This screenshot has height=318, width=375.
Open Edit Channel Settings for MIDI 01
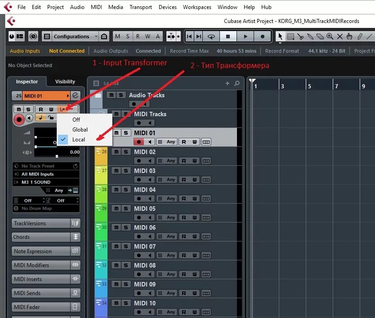(x=75, y=95)
